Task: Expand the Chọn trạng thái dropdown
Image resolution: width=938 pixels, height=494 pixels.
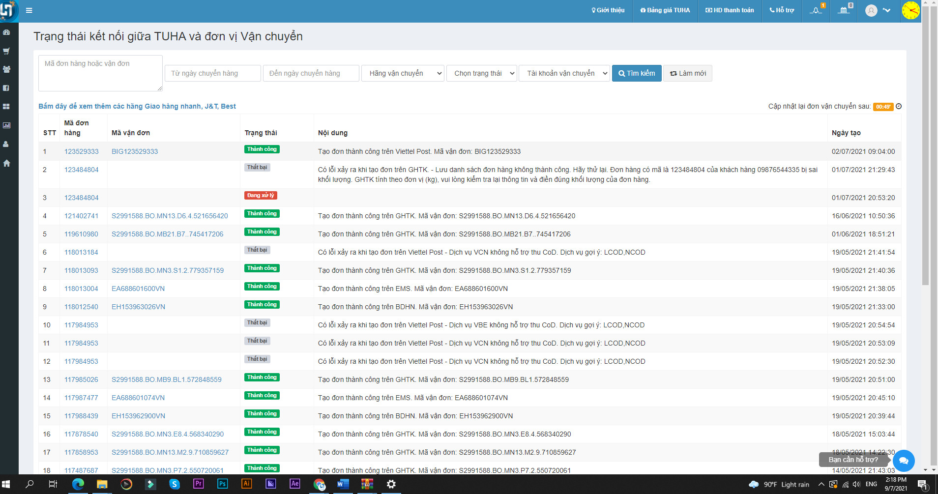Action: coord(481,73)
